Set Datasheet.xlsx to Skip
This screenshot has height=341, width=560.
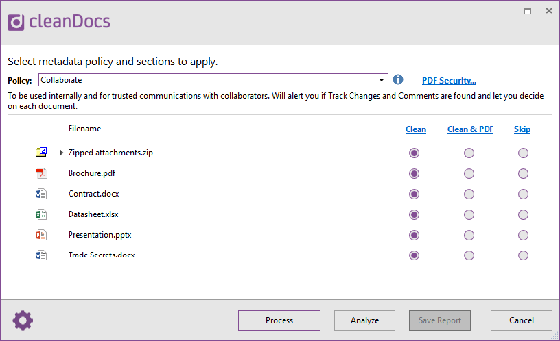(523, 214)
